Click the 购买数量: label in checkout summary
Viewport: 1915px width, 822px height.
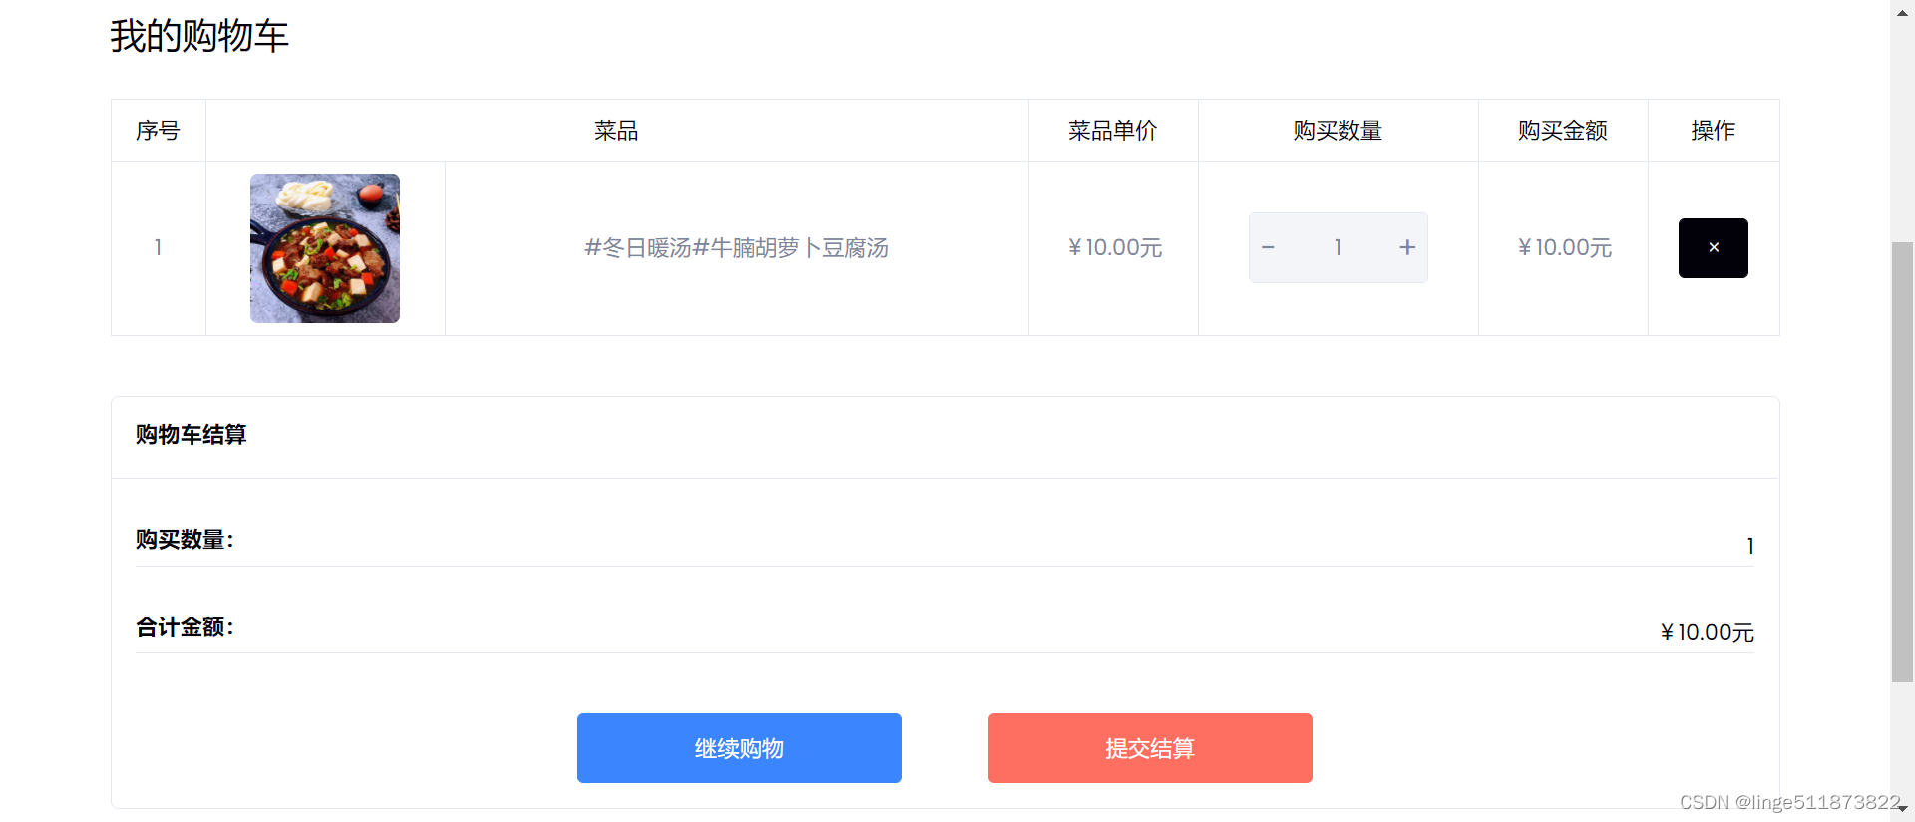tap(185, 540)
